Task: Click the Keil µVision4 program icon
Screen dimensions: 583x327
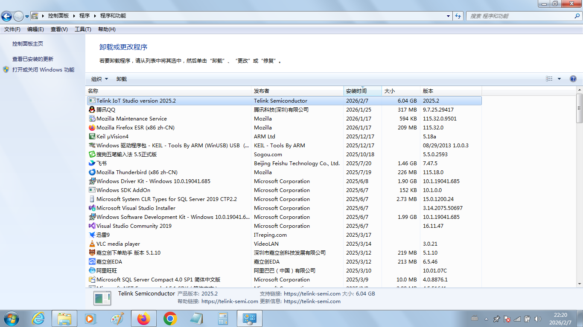Action: (92, 137)
